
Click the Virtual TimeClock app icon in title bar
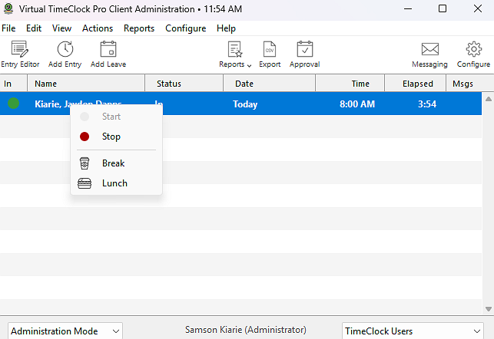point(8,8)
